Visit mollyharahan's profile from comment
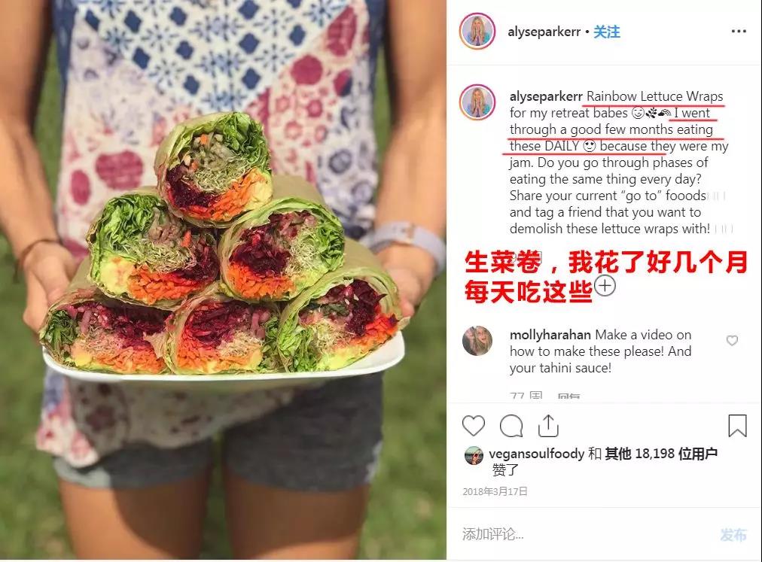The height and width of the screenshot is (562, 762). point(550,335)
